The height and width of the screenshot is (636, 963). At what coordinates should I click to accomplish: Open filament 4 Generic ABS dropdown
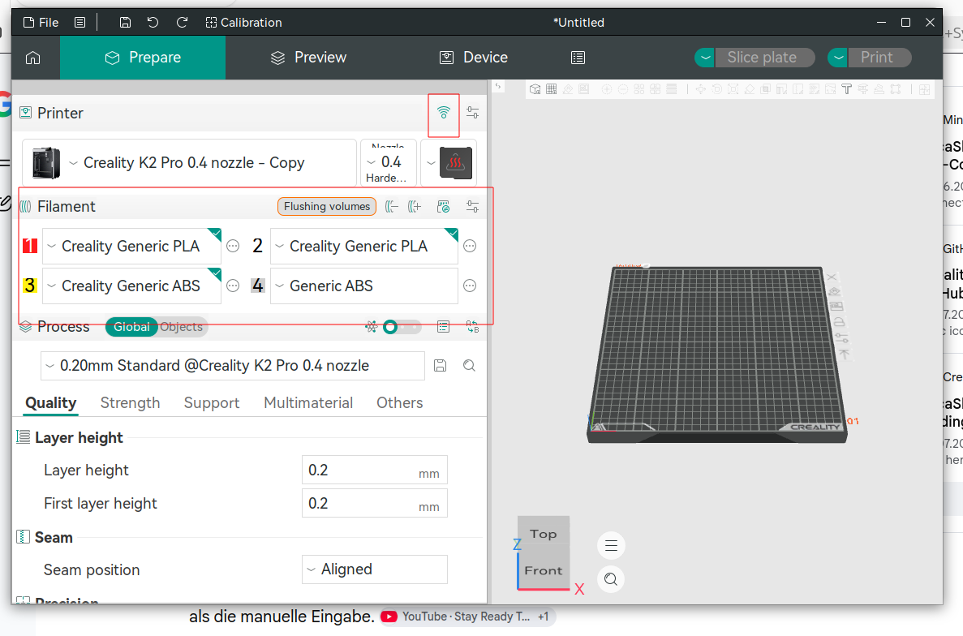click(x=364, y=286)
